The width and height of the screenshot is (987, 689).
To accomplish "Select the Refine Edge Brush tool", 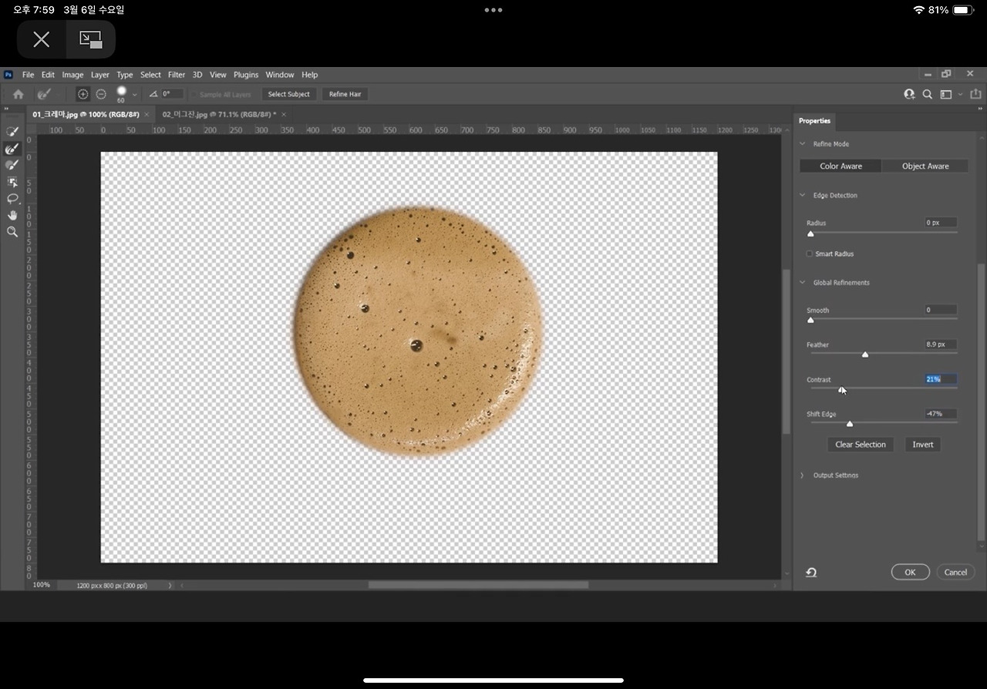I will (x=12, y=149).
